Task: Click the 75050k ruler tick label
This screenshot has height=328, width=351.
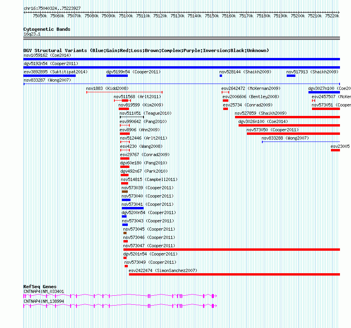Action: [40, 16]
